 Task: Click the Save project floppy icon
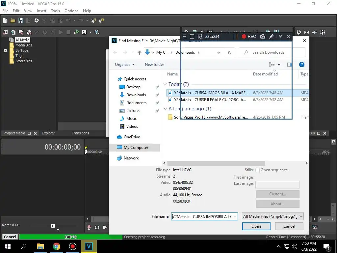21,20
